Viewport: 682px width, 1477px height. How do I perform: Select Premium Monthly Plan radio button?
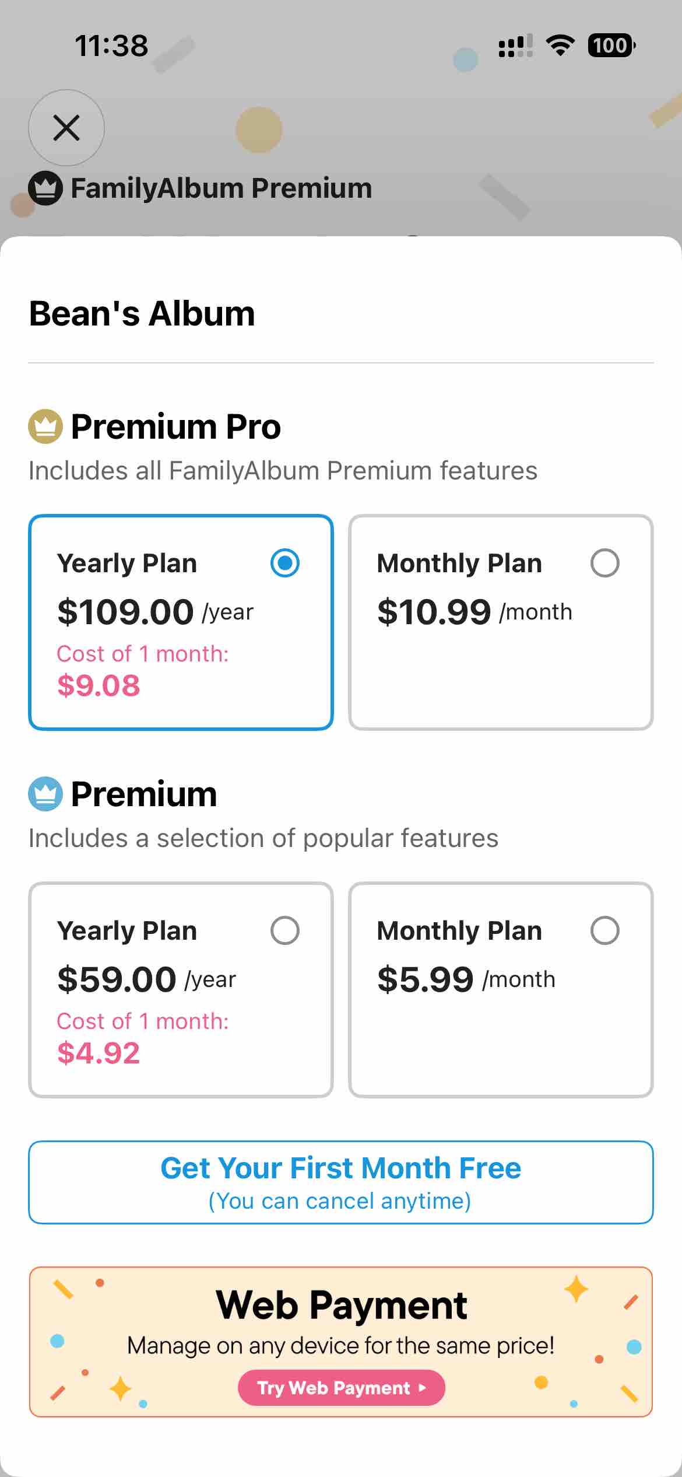pyautogui.click(x=605, y=930)
